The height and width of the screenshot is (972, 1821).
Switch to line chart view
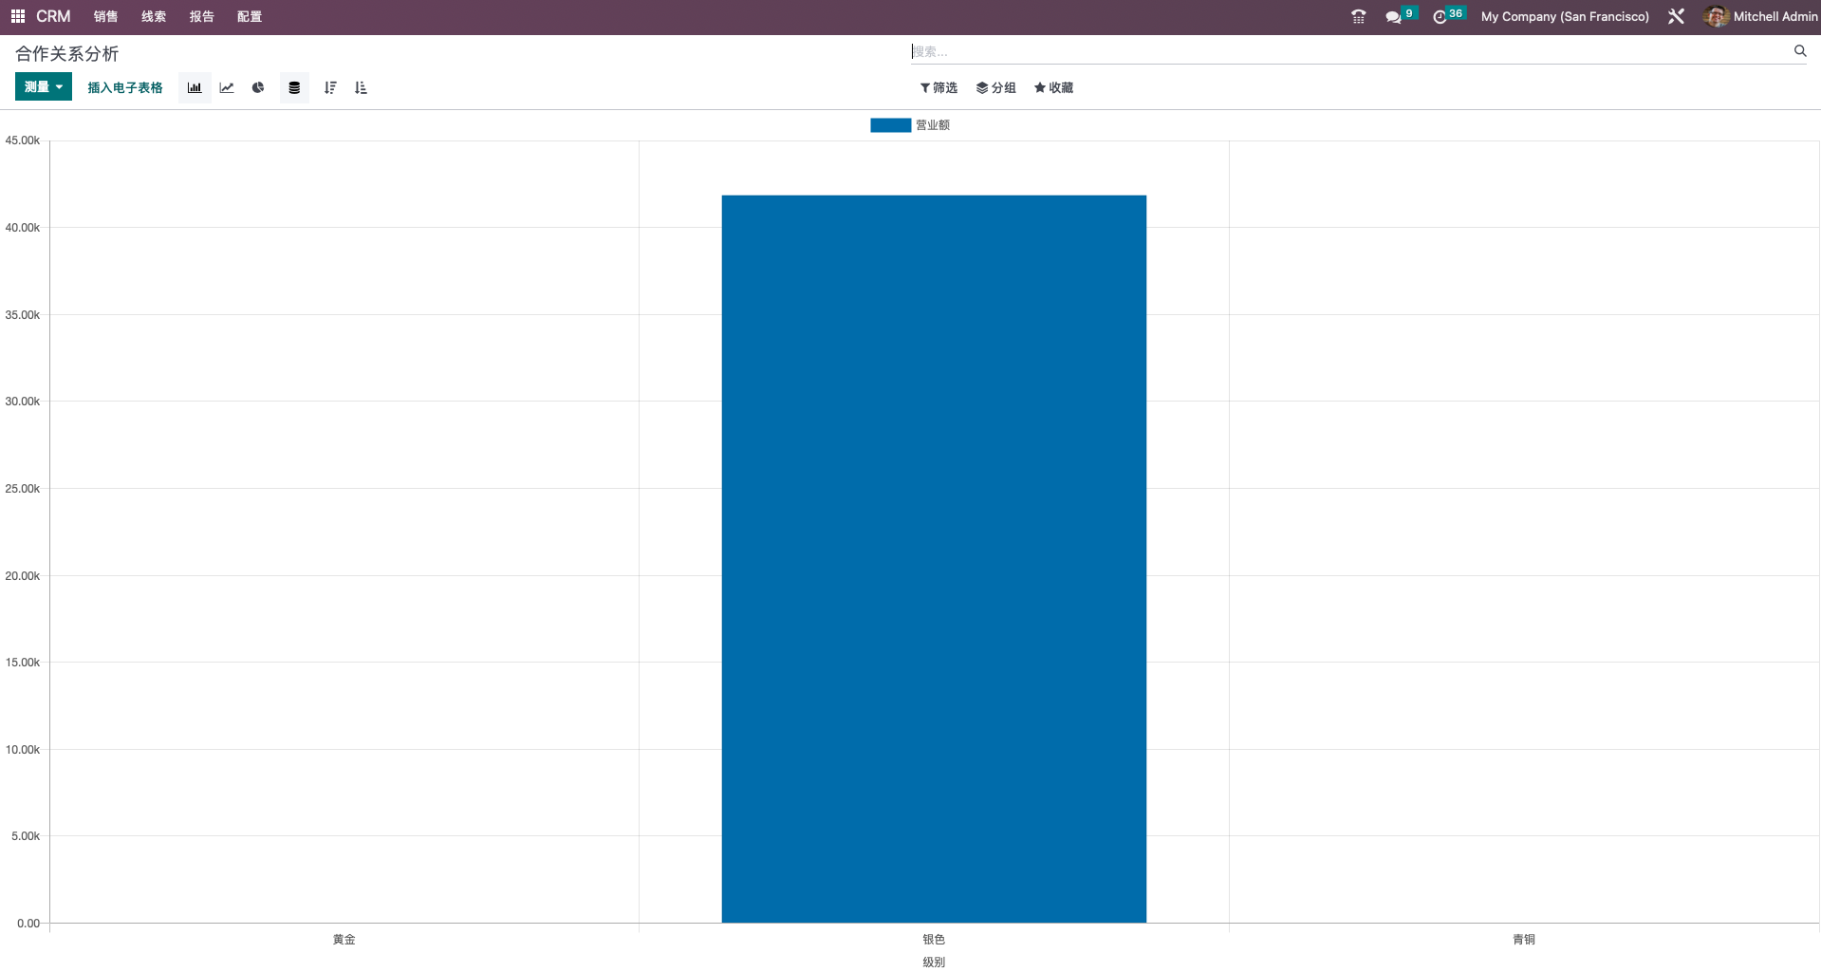[x=227, y=87]
